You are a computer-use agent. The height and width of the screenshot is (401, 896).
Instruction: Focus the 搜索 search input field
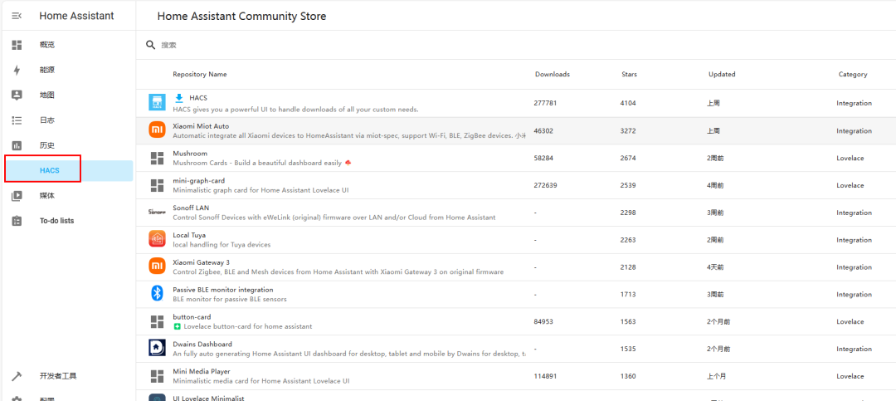coord(514,45)
